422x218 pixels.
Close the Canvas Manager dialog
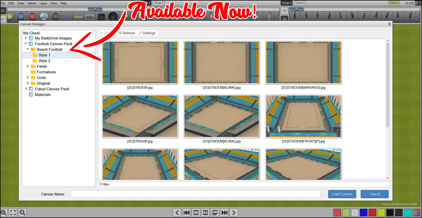click(x=389, y=24)
